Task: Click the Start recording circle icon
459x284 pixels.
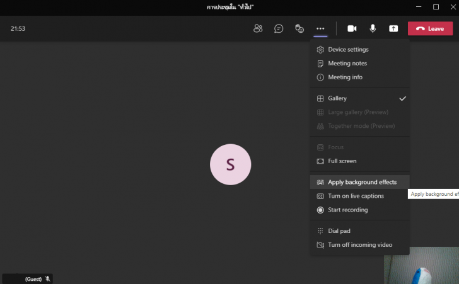Action: pyautogui.click(x=320, y=210)
